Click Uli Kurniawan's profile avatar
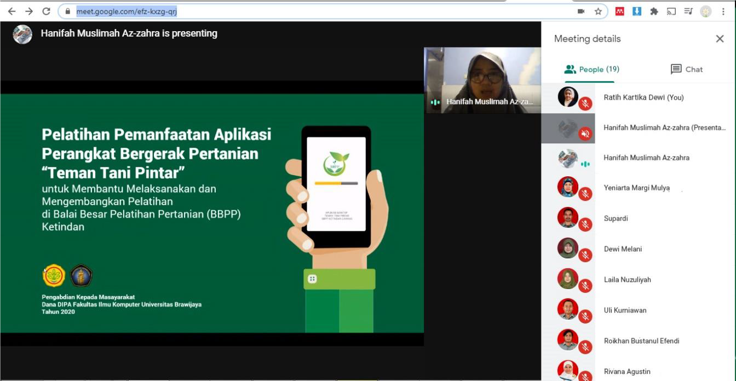 [568, 310]
